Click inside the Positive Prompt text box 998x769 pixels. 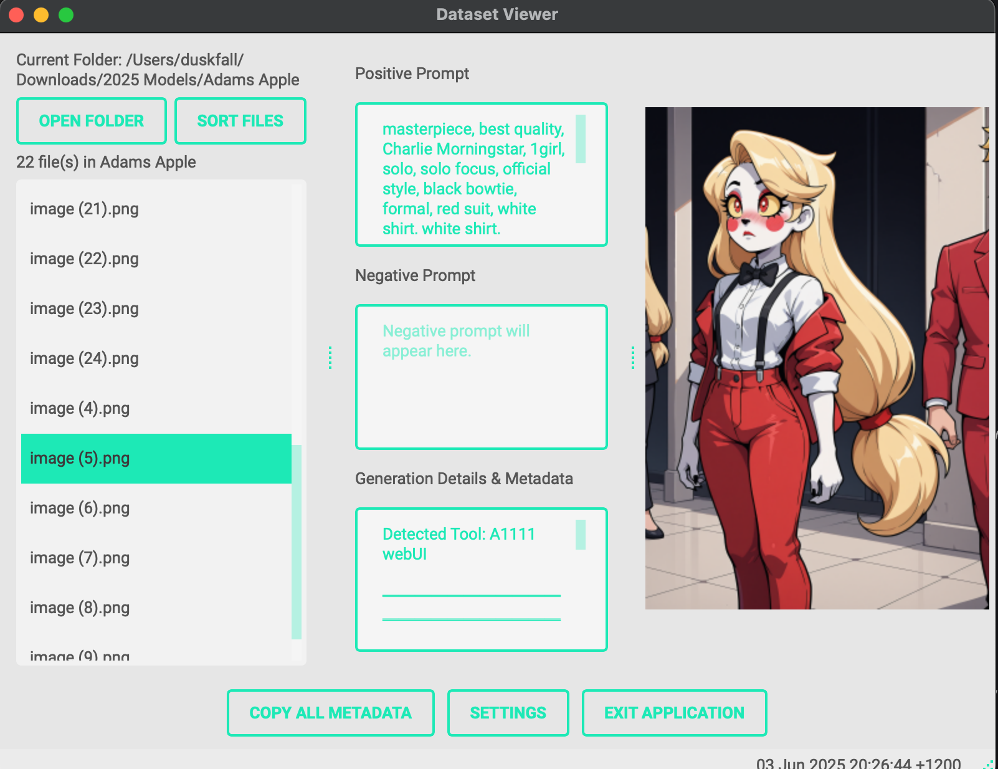coord(482,174)
